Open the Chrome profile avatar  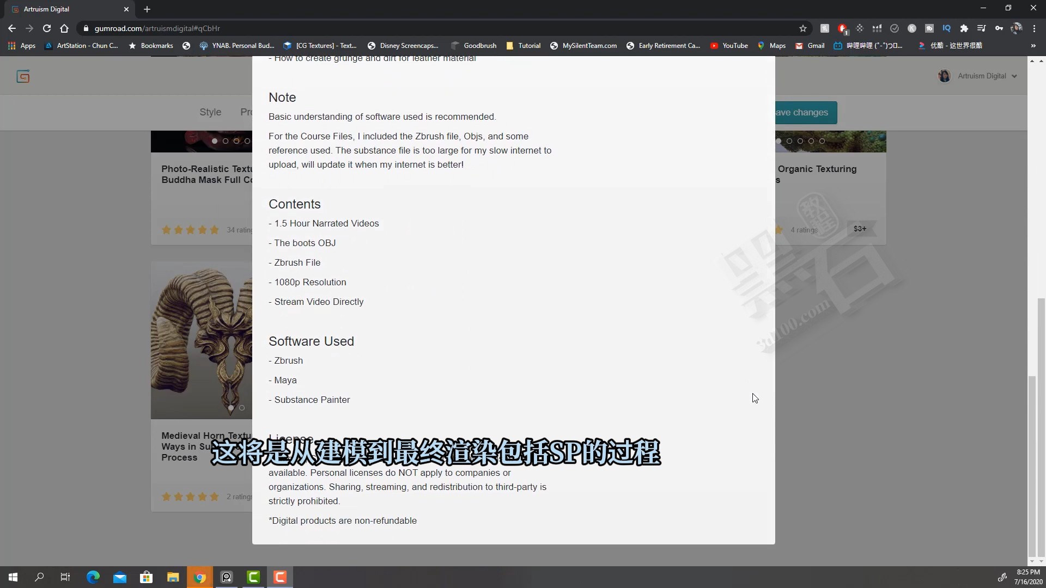[x=1017, y=28]
